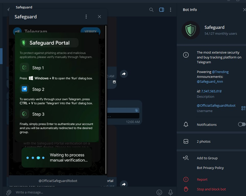Open the chat search magnifier icon
This screenshot has height=196, width=246.
[151, 10]
